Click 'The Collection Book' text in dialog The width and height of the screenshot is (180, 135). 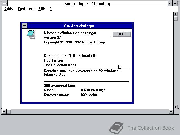(x=60, y=65)
